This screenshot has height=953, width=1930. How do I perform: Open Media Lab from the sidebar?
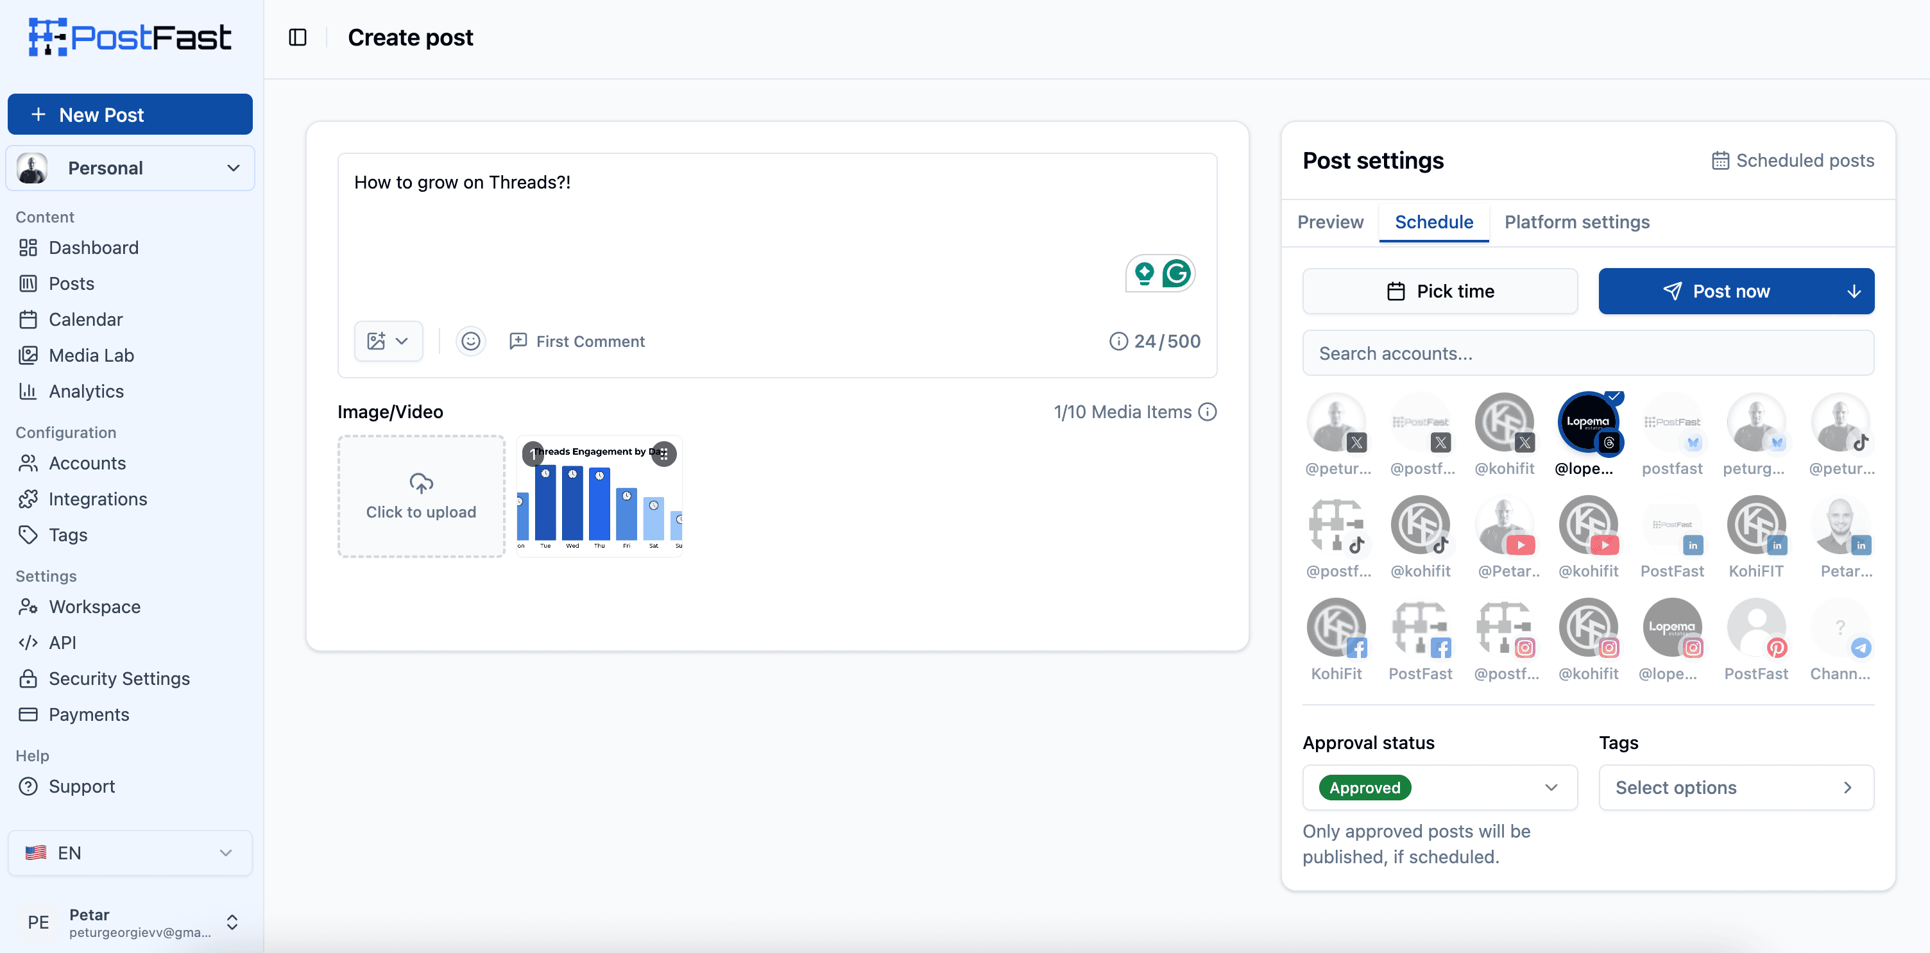click(x=91, y=355)
